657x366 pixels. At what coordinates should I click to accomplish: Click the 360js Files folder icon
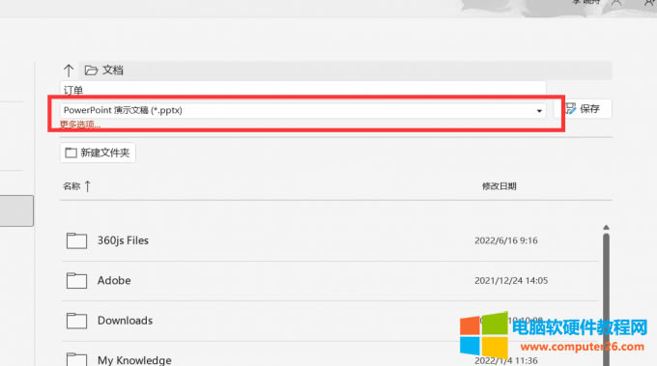click(76, 240)
